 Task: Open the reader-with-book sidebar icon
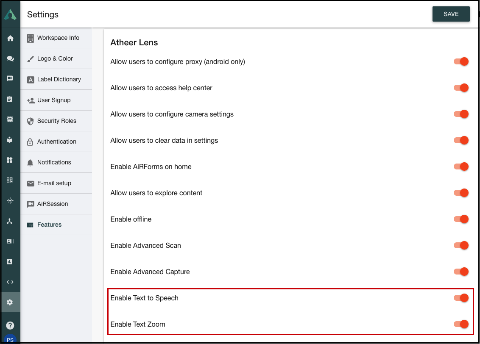point(10,140)
